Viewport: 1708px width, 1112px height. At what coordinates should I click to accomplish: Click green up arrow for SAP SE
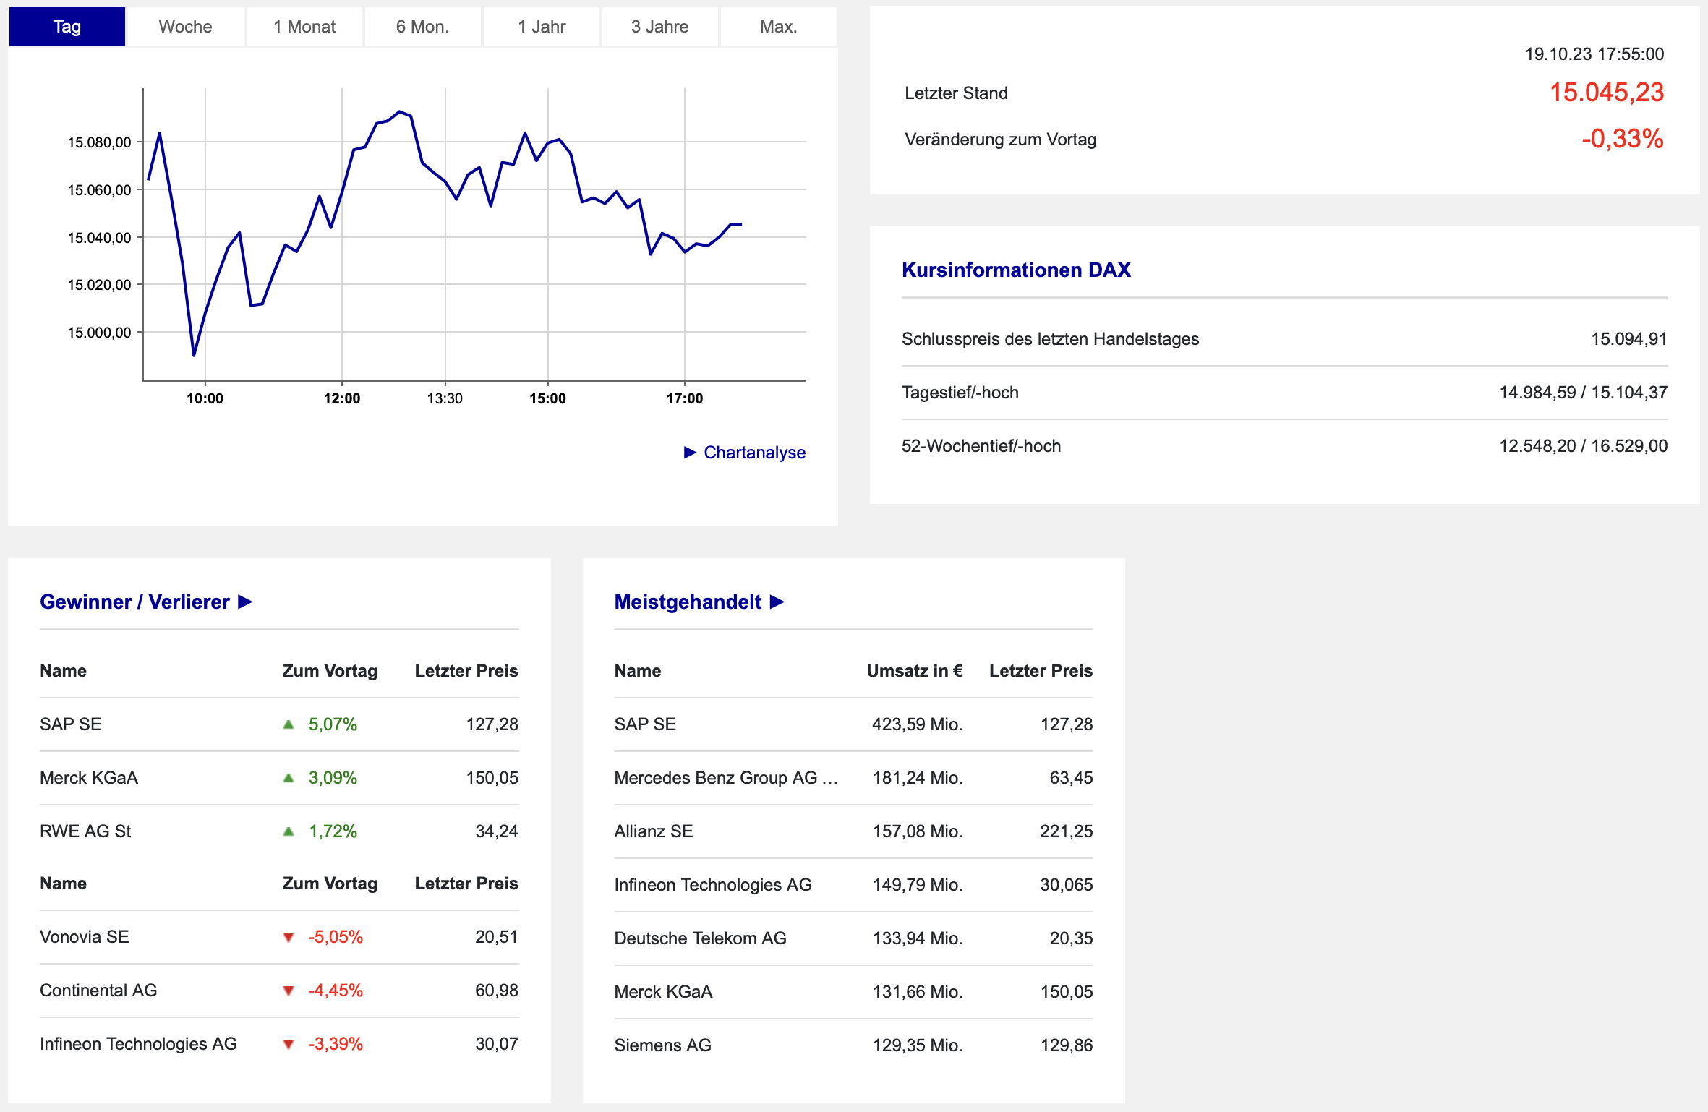click(289, 724)
